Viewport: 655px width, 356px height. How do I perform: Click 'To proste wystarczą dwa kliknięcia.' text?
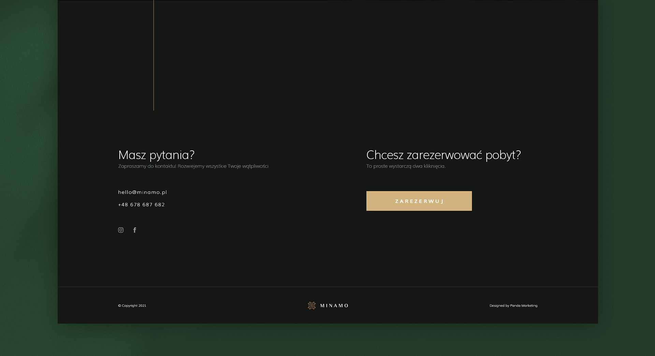coord(406,166)
